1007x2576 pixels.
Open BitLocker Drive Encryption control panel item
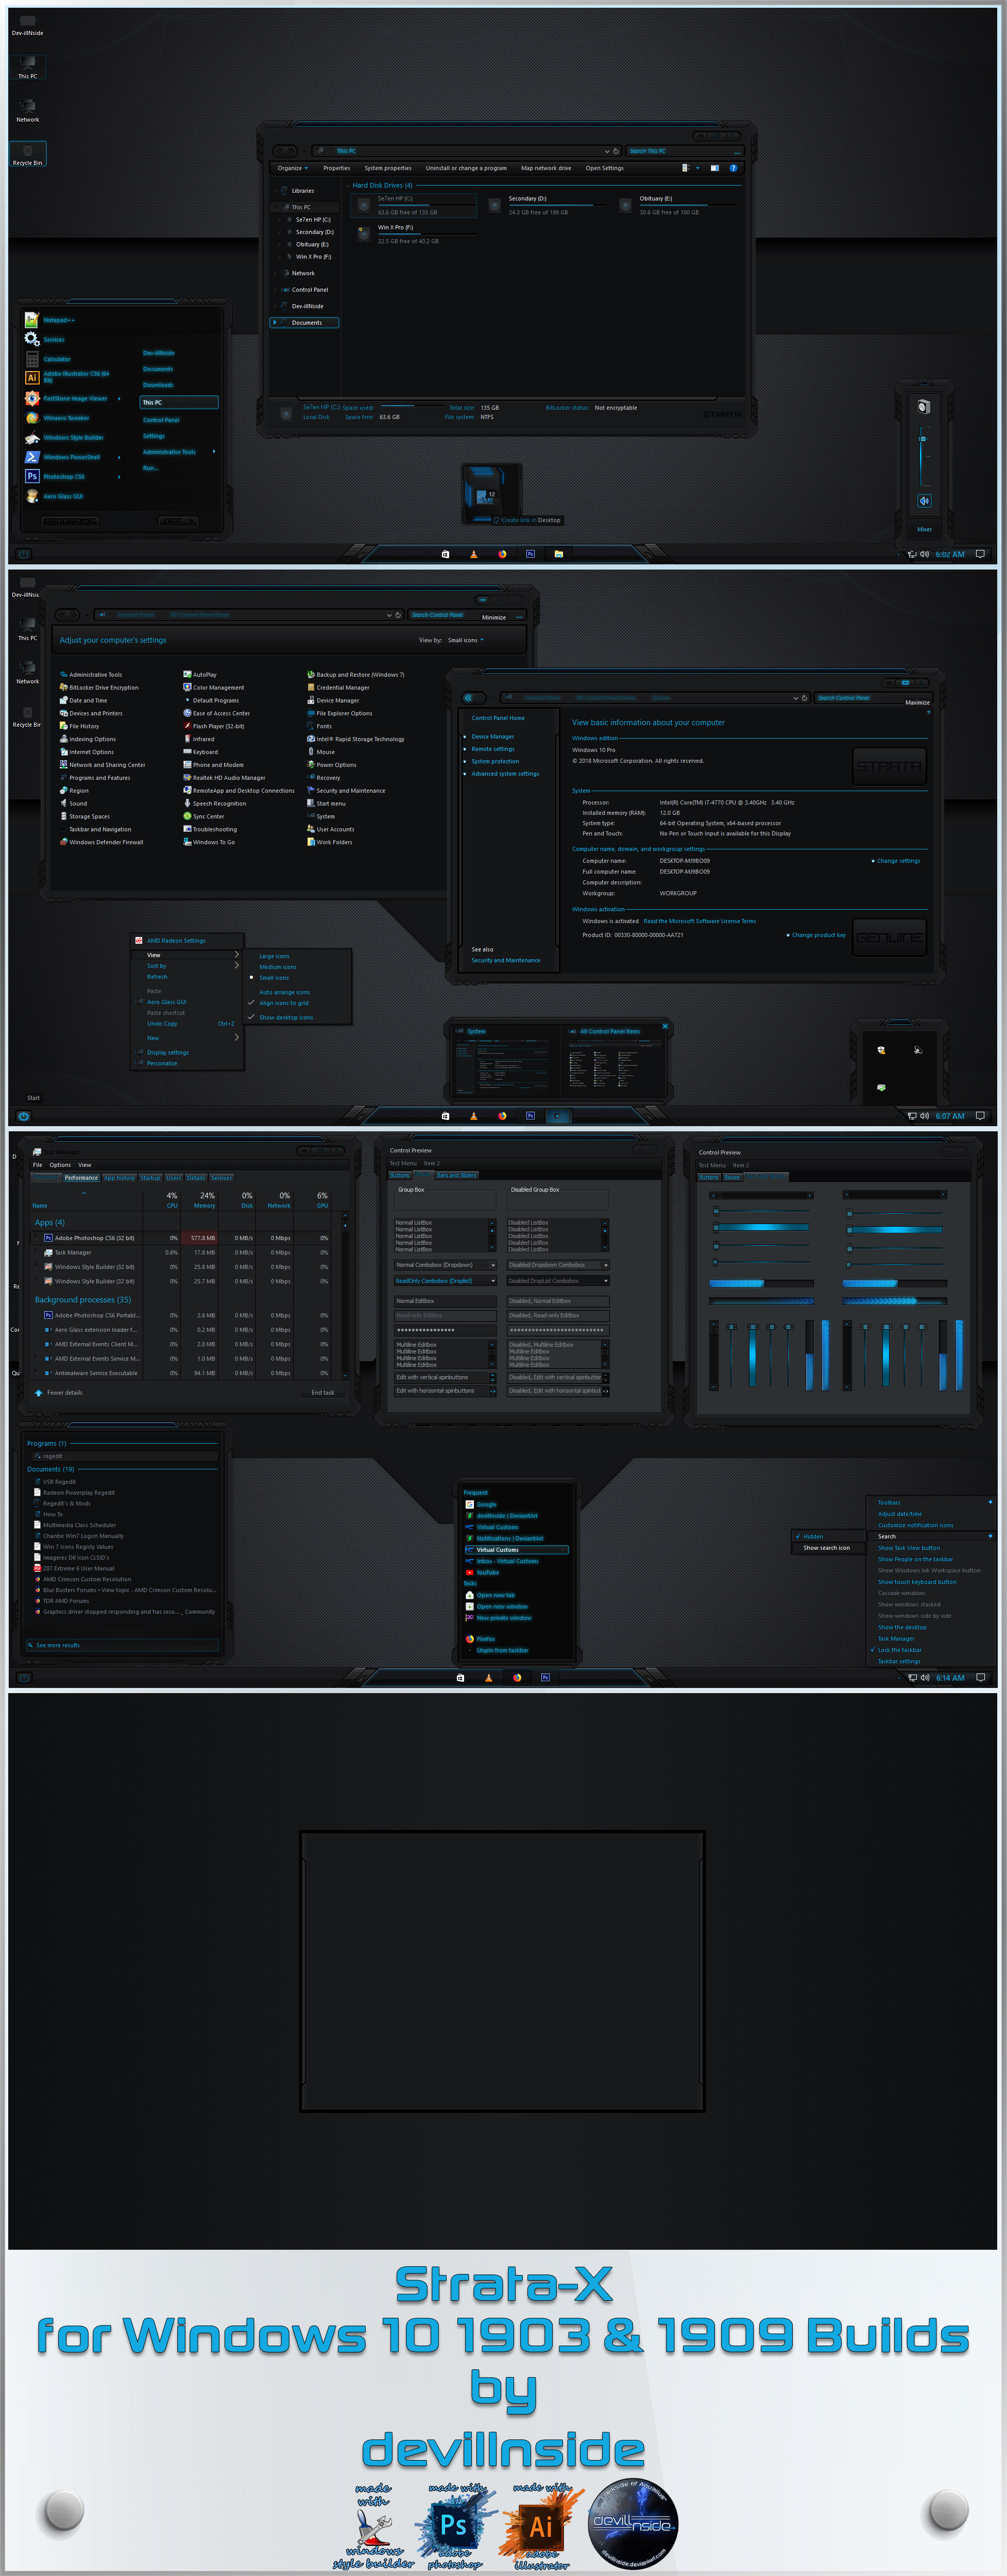(99, 688)
